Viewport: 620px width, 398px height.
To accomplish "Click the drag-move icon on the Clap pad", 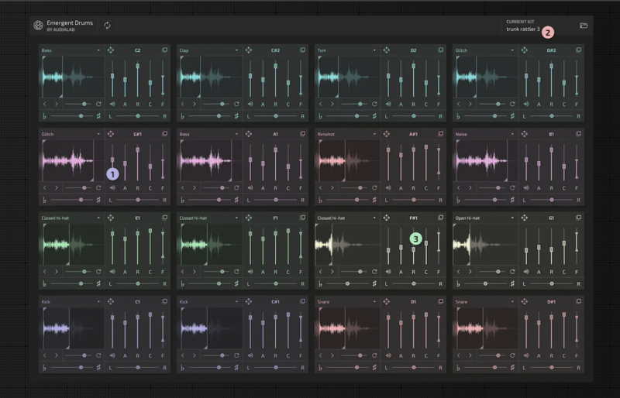I will pyautogui.click(x=249, y=50).
